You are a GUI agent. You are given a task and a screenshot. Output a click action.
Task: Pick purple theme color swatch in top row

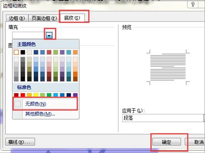62,52
